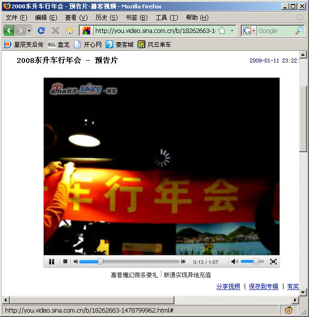Screen dimensions: 309x317
Task: Click the video frame area
Action: point(162,166)
